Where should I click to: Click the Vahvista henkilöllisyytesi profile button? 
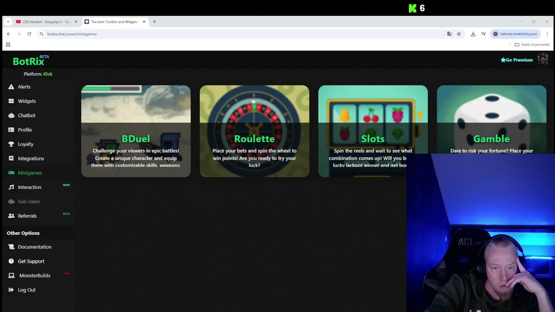click(515, 34)
